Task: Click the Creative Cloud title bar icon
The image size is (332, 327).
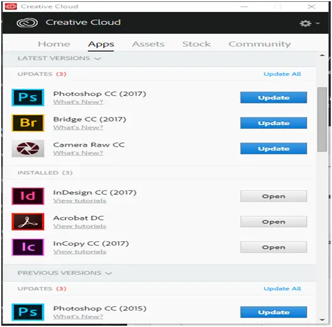Action: coord(11,6)
